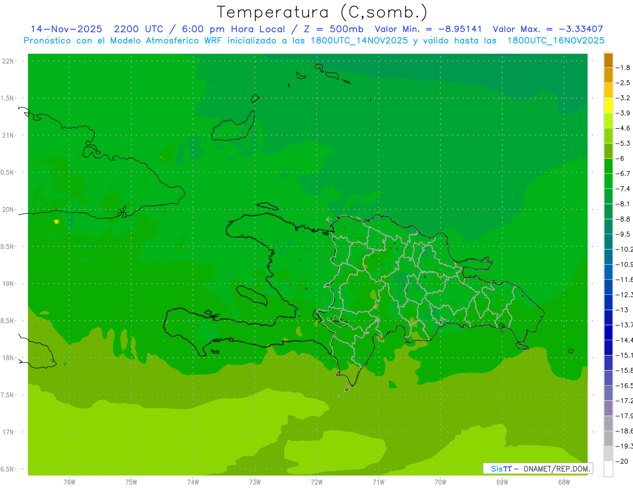Click the -2.5 colorbar label
633x489 pixels.
click(x=624, y=83)
